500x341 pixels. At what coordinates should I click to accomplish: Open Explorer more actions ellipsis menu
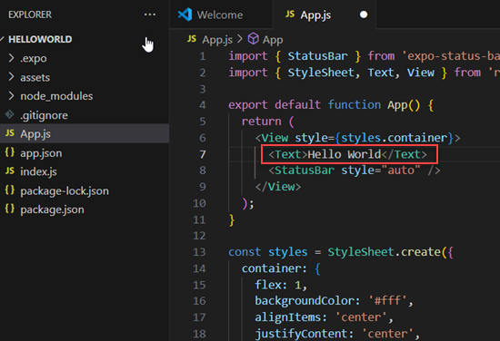coord(150,15)
